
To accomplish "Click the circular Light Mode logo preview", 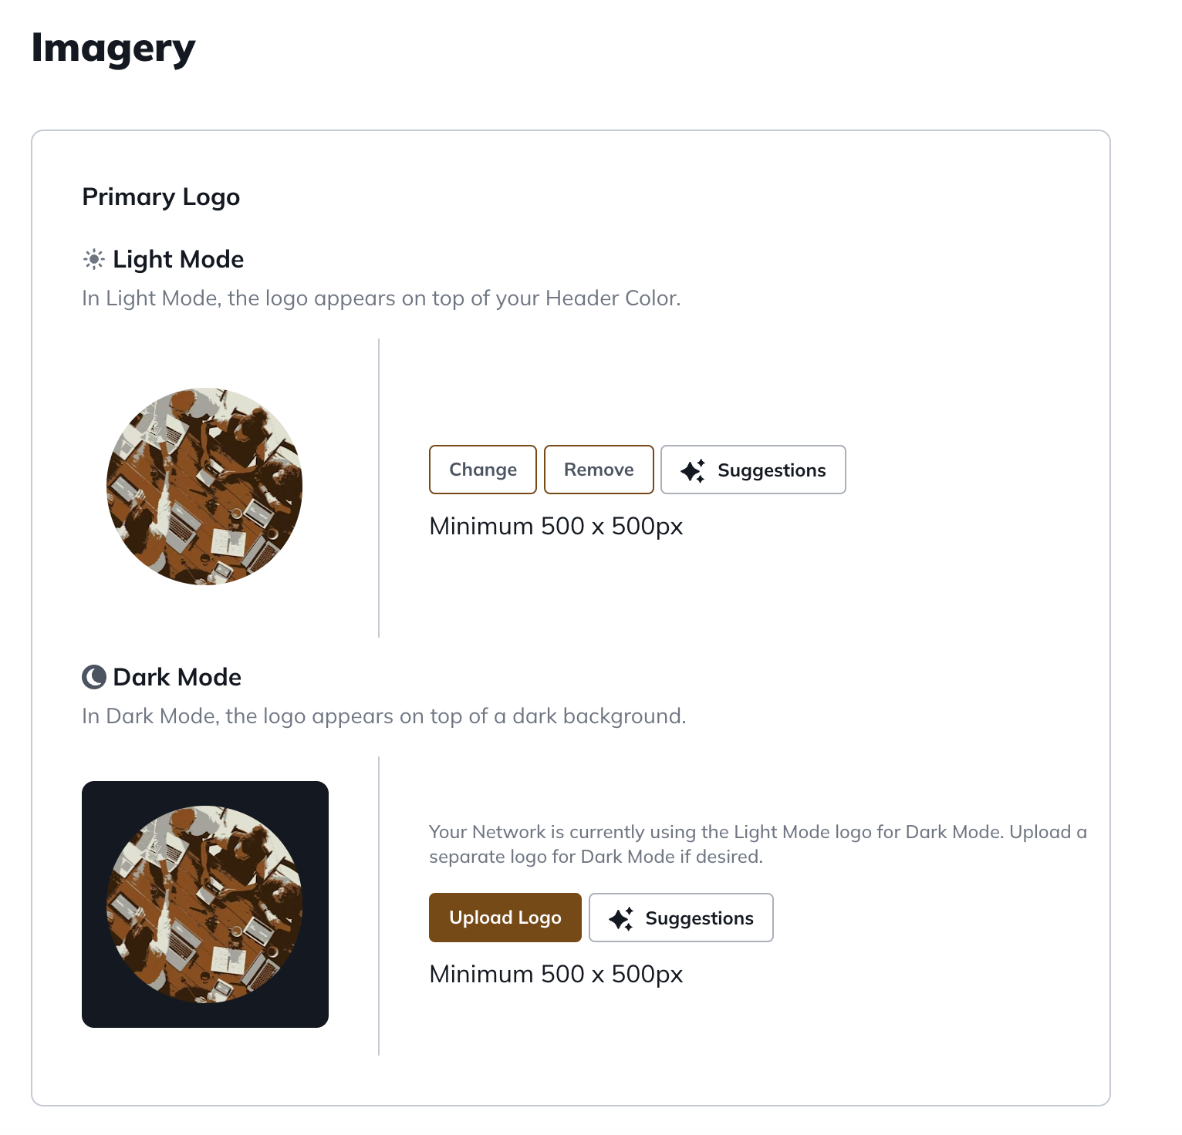I will pos(204,486).
